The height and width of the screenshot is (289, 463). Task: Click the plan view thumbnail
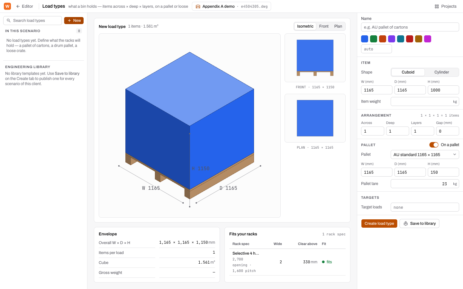tap(315, 118)
